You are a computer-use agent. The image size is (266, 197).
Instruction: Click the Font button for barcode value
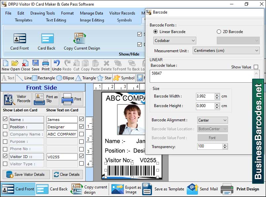pos(212,137)
